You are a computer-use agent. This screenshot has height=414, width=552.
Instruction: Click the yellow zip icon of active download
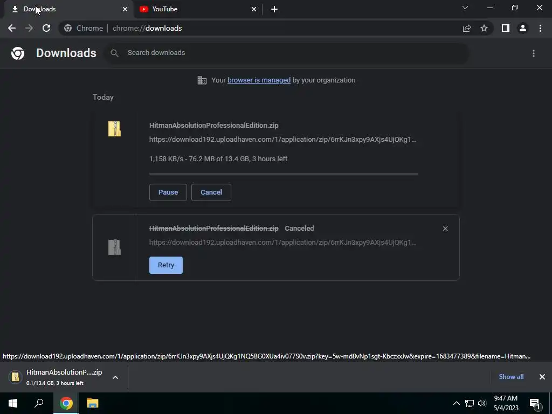point(114,128)
